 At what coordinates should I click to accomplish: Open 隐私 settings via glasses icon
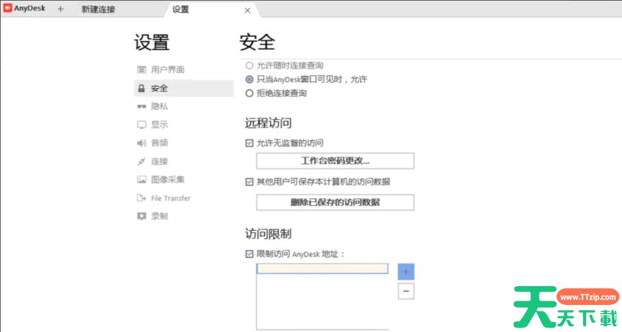tap(142, 107)
